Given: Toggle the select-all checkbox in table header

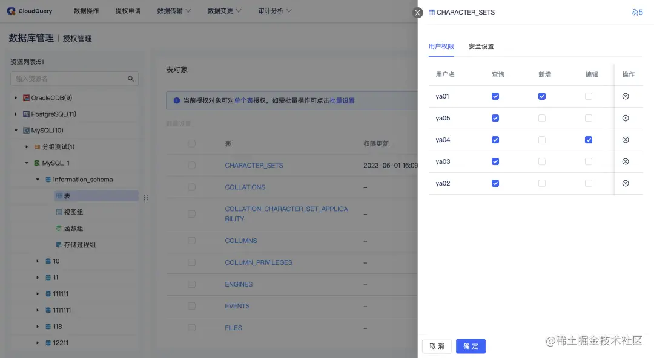Looking at the screenshot, I should pyautogui.click(x=191, y=143).
